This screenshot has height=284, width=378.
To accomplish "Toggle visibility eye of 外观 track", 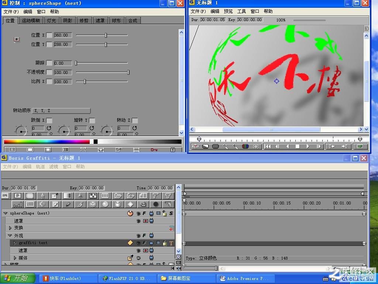I will [x=138, y=236].
